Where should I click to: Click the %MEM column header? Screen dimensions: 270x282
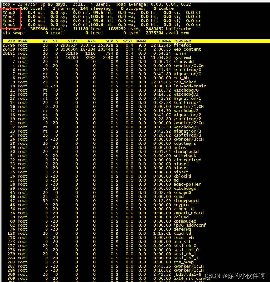pos(141,41)
